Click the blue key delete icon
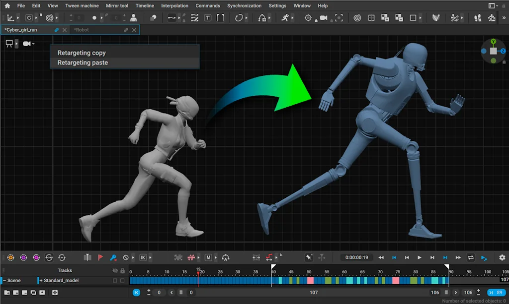The image size is (509, 304). (113, 257)
